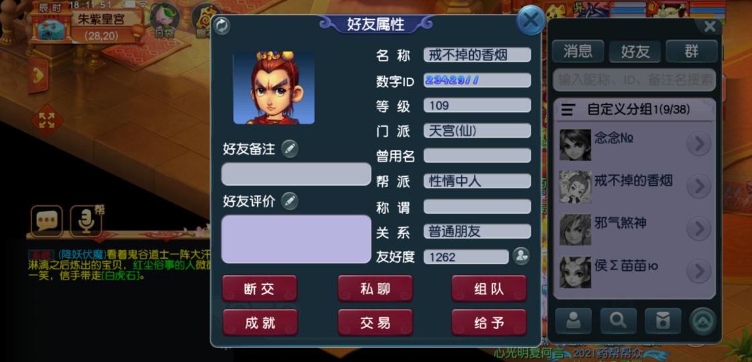Edit friend remark with the pencil icon beside 好友备注
The image size is (752, 362).
coord(289,149)
